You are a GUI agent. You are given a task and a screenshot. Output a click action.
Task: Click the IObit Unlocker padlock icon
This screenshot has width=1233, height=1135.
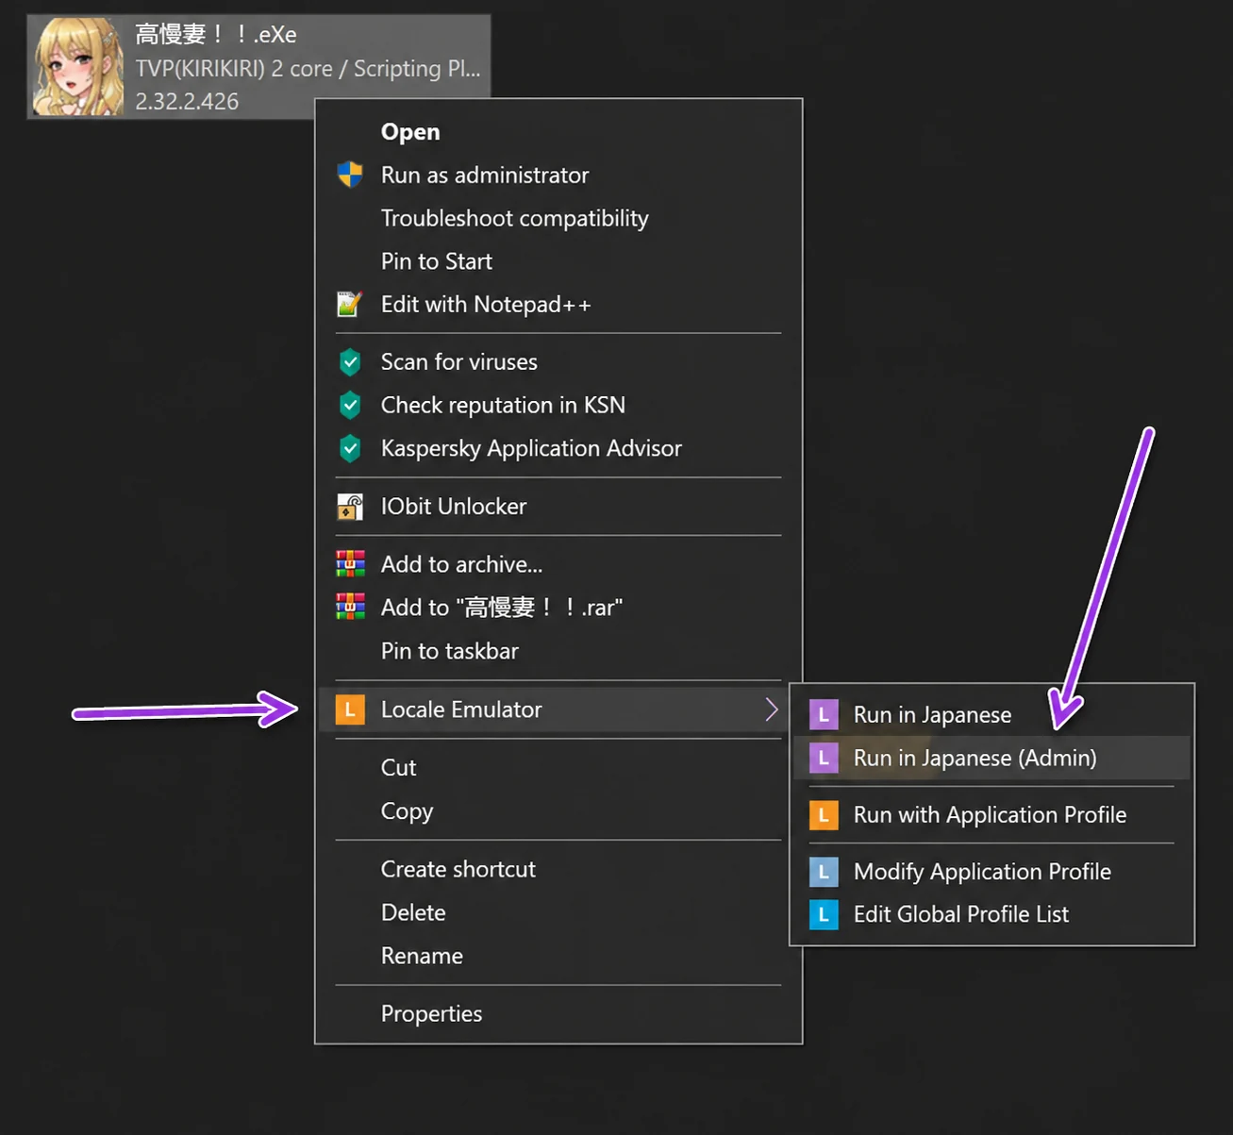pos(350,507)
